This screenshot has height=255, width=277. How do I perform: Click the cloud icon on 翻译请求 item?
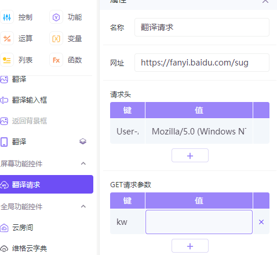click(x=4, y=185)
